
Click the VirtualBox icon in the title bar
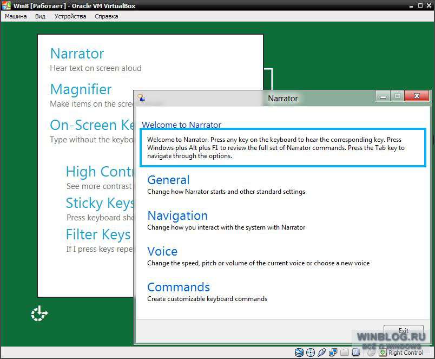(6, 5)
